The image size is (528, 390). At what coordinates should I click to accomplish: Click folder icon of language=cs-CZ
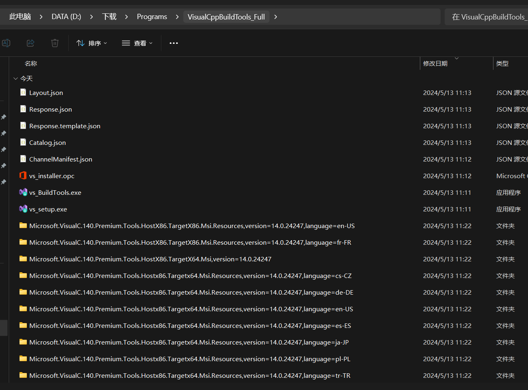pos(23,276)
